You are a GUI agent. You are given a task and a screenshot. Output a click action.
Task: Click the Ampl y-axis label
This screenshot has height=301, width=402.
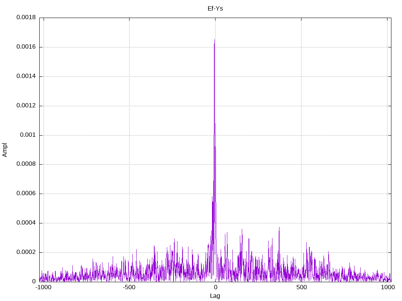[x=5, y=150]
